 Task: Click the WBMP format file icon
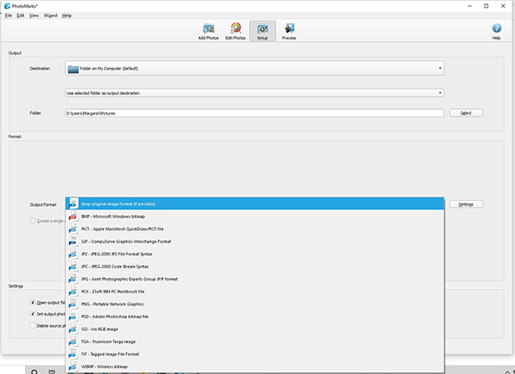pyautogui.click(x=73, y=366)
